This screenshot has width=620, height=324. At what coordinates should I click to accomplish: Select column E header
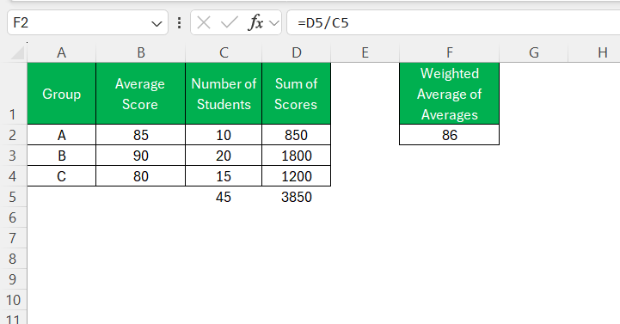(365, 52)
